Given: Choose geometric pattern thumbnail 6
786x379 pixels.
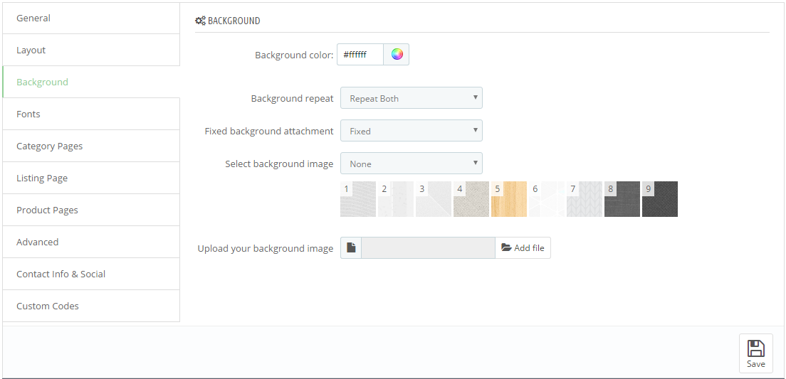Looking at the screenshot, I should coord(546,199).
